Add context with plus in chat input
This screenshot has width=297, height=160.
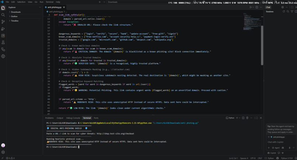click(269, 148)
